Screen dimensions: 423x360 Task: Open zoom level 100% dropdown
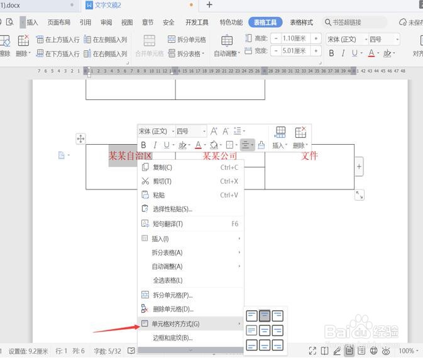408,351
